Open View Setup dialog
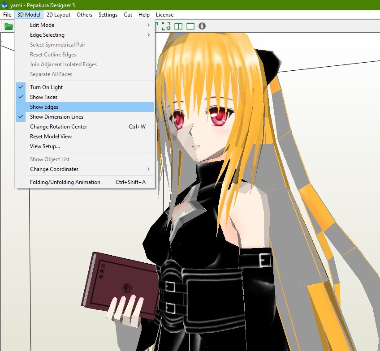 pos(85,146)
